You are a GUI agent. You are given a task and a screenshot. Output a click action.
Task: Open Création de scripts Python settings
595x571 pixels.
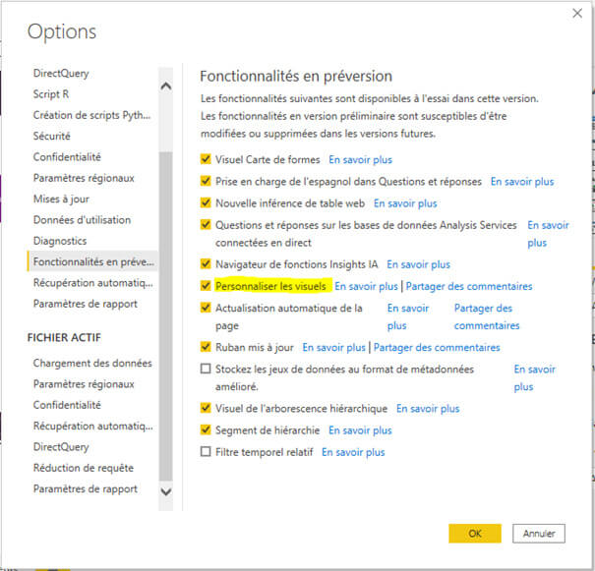pyautogui.click(x=91, y=115)
